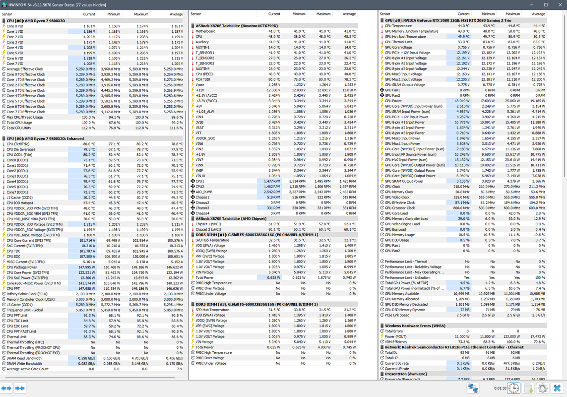Select the Total CPU Usage row

(93, 122)
